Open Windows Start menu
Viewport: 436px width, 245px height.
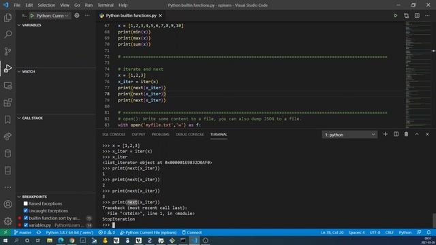pos(5,240)
